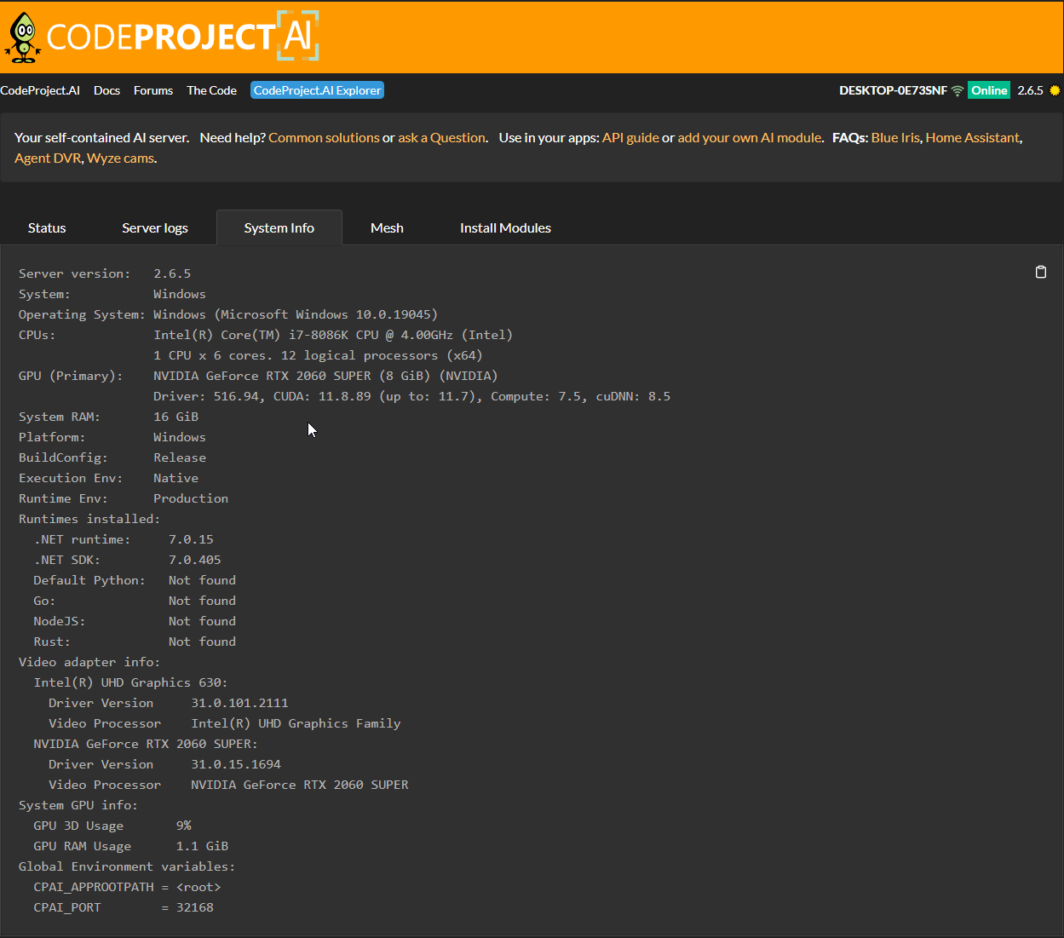
Task: Click version number 2.6.5 in navbar
Action: click(x=1030, y=90)
